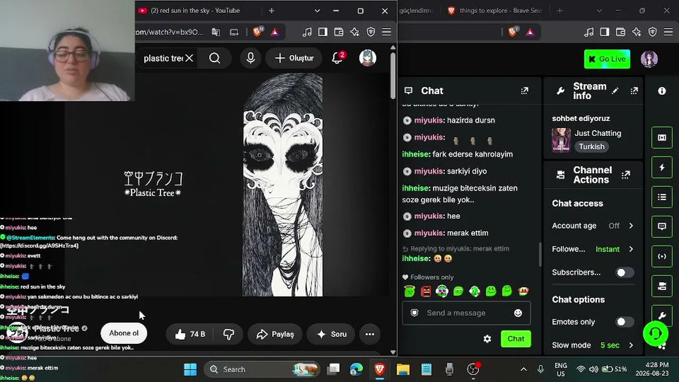
Task: Open the tab search chevron in Kick window
Action: [599, 11]
